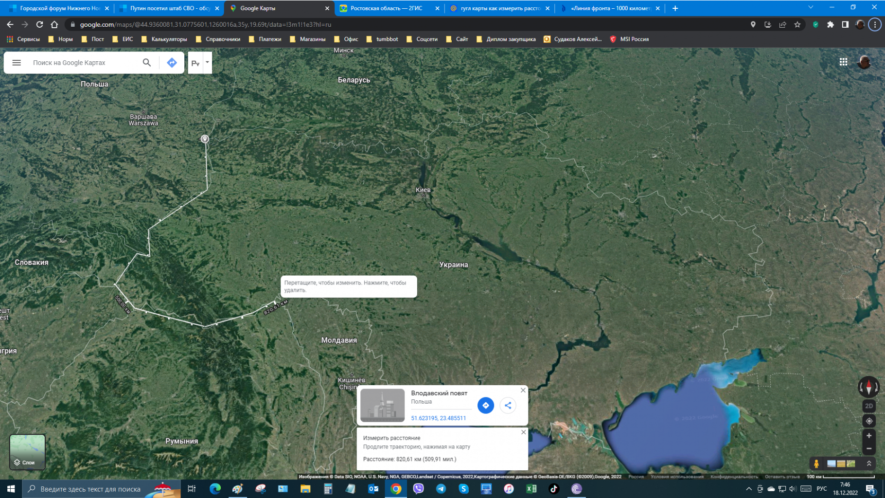Close the Влодавский повят card
This screenshot has width=885, height=498.
coord(523,390)
